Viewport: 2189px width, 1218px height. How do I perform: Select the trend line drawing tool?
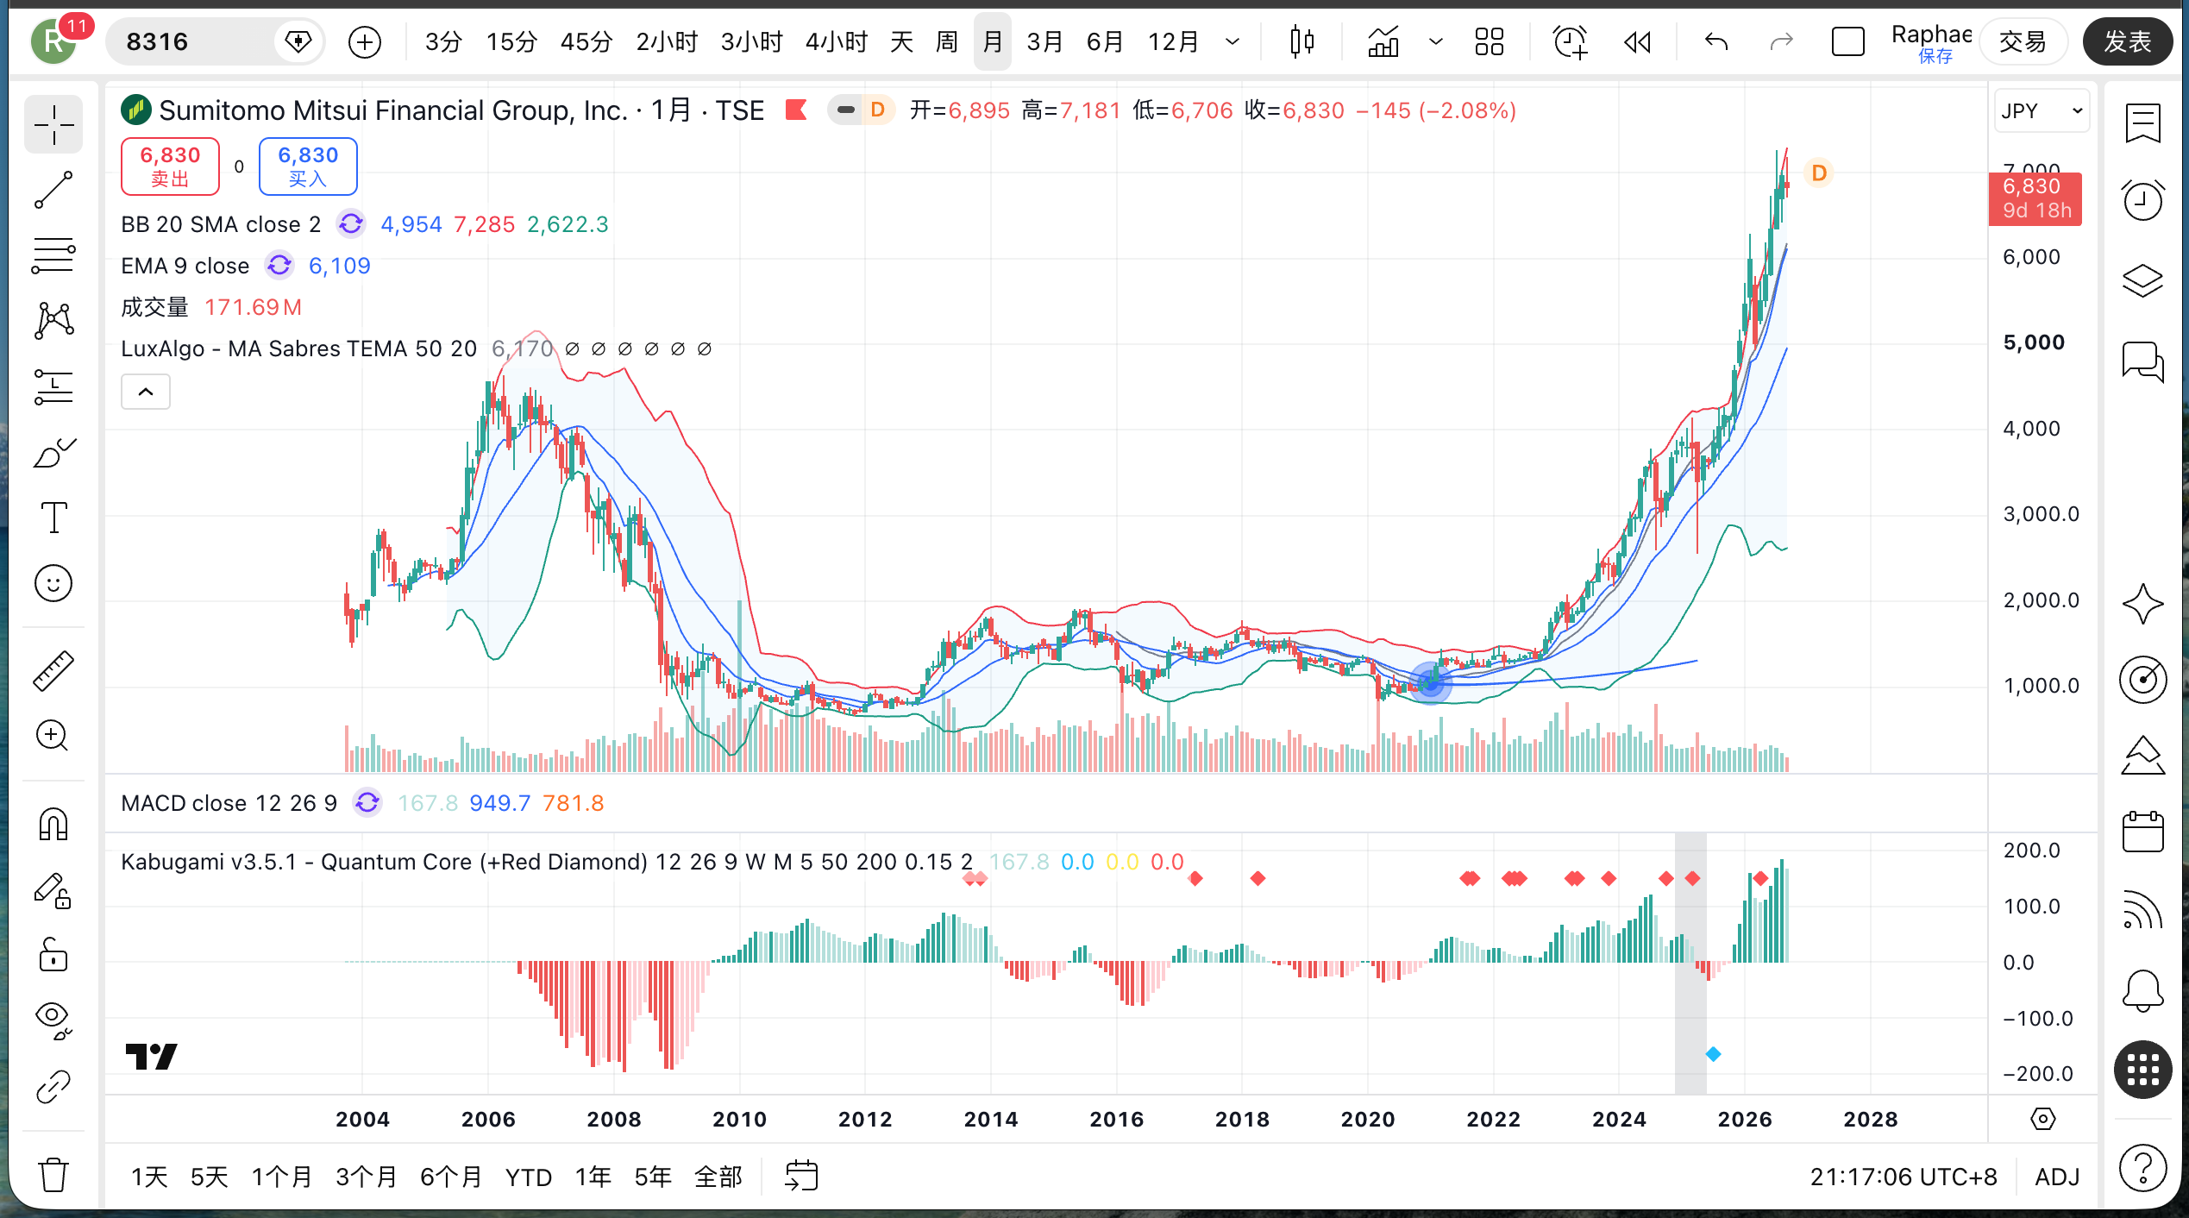(53, 191)
